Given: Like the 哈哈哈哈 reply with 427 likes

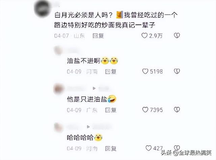Looking at the screenshot, I should point(148,148).
